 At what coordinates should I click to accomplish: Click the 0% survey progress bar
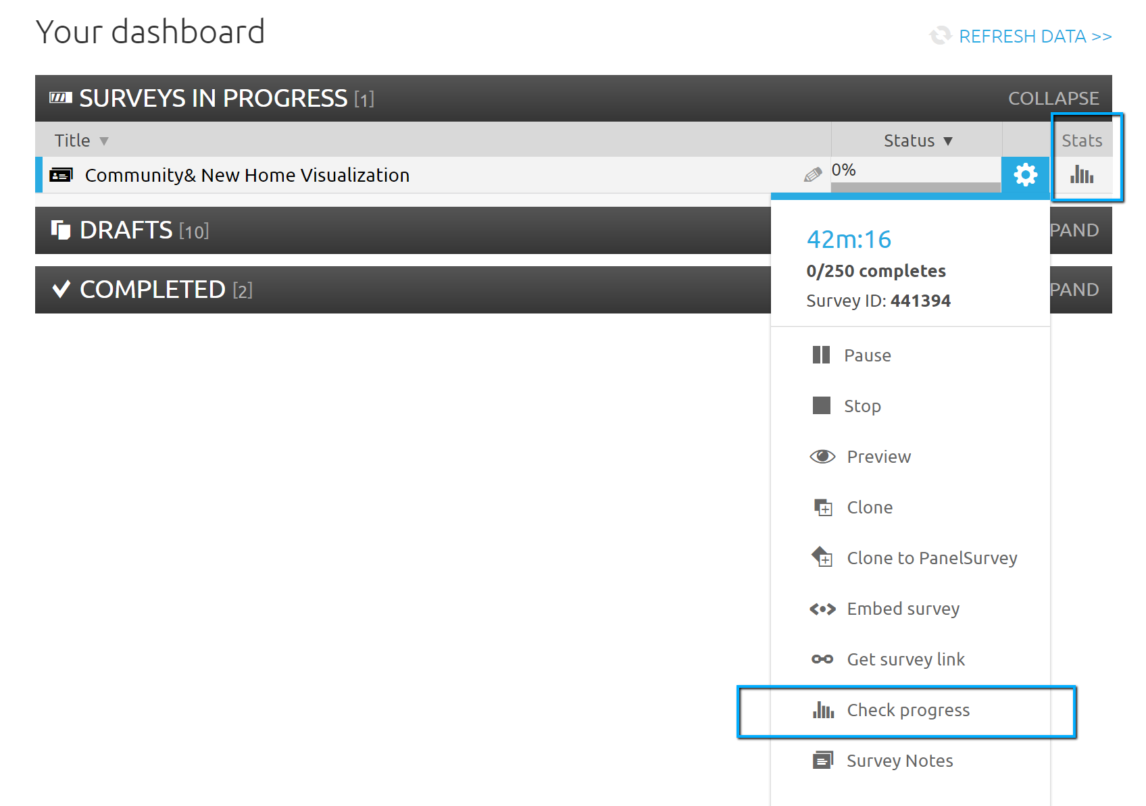915,187
